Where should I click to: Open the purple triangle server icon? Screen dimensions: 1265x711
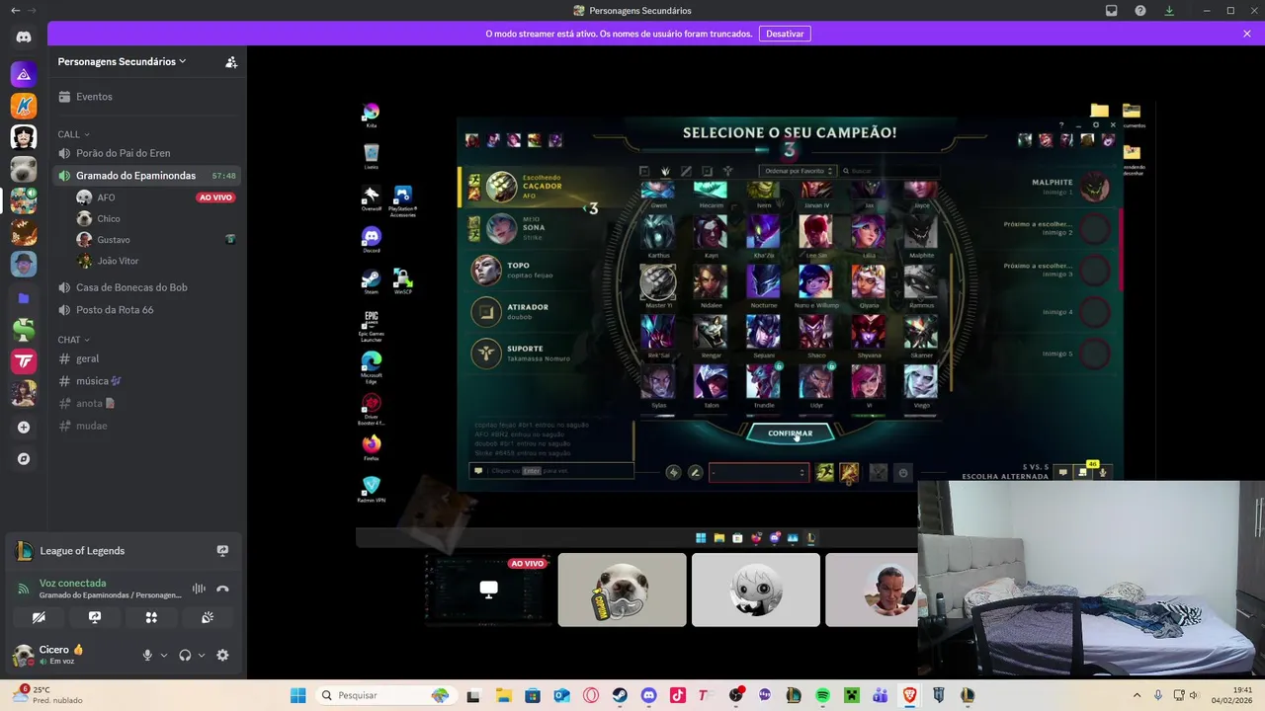point(24,74)
